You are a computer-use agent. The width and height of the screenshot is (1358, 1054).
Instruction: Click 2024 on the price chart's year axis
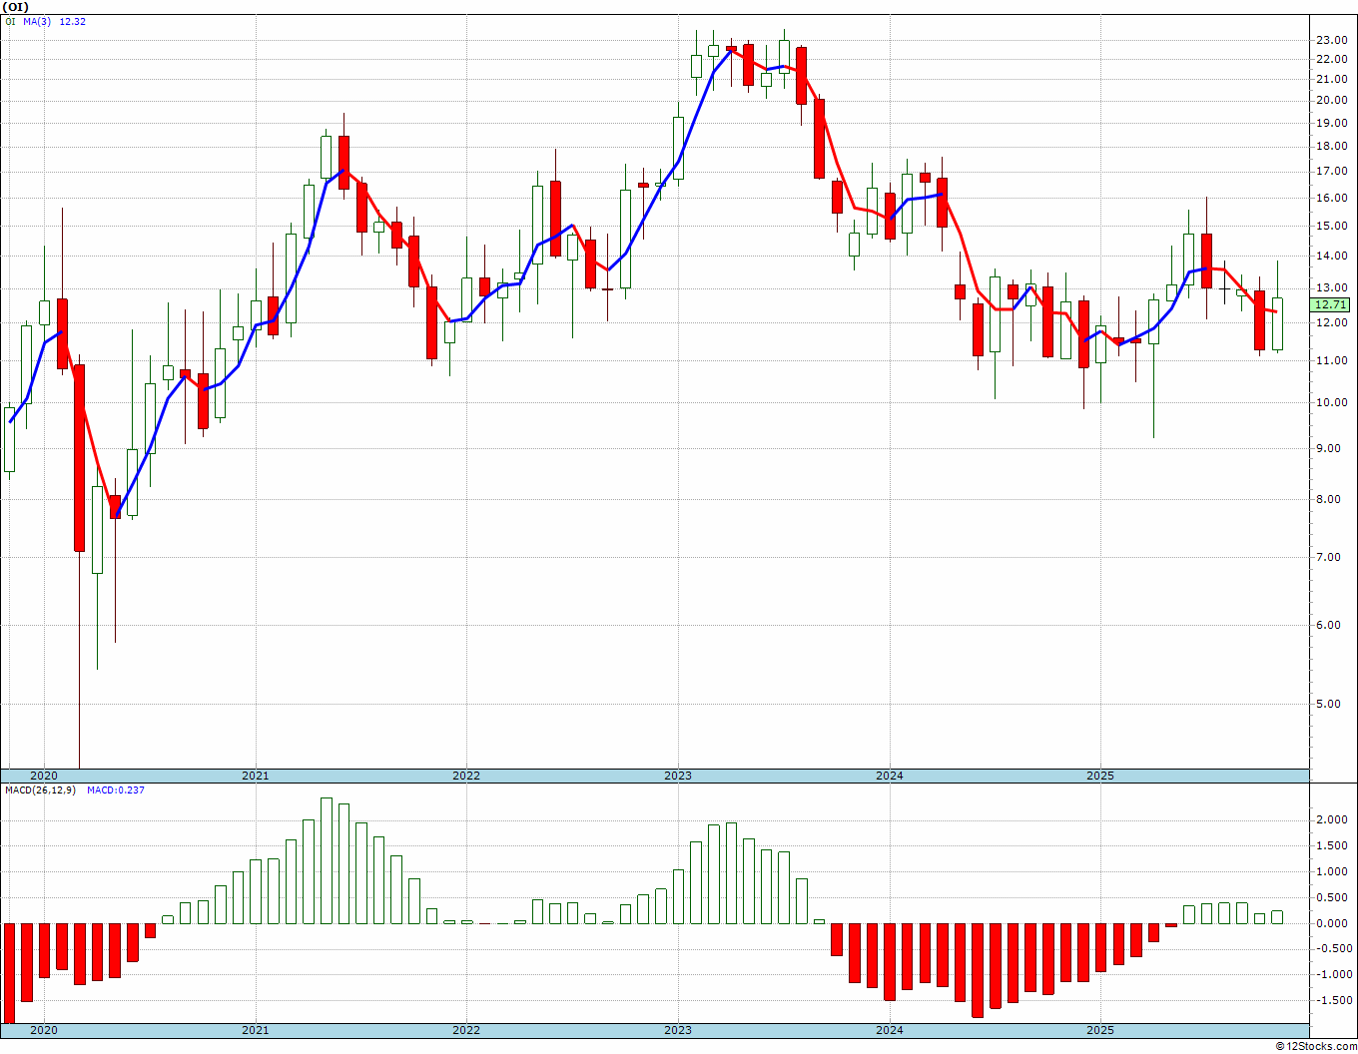(x=890, y=776)
